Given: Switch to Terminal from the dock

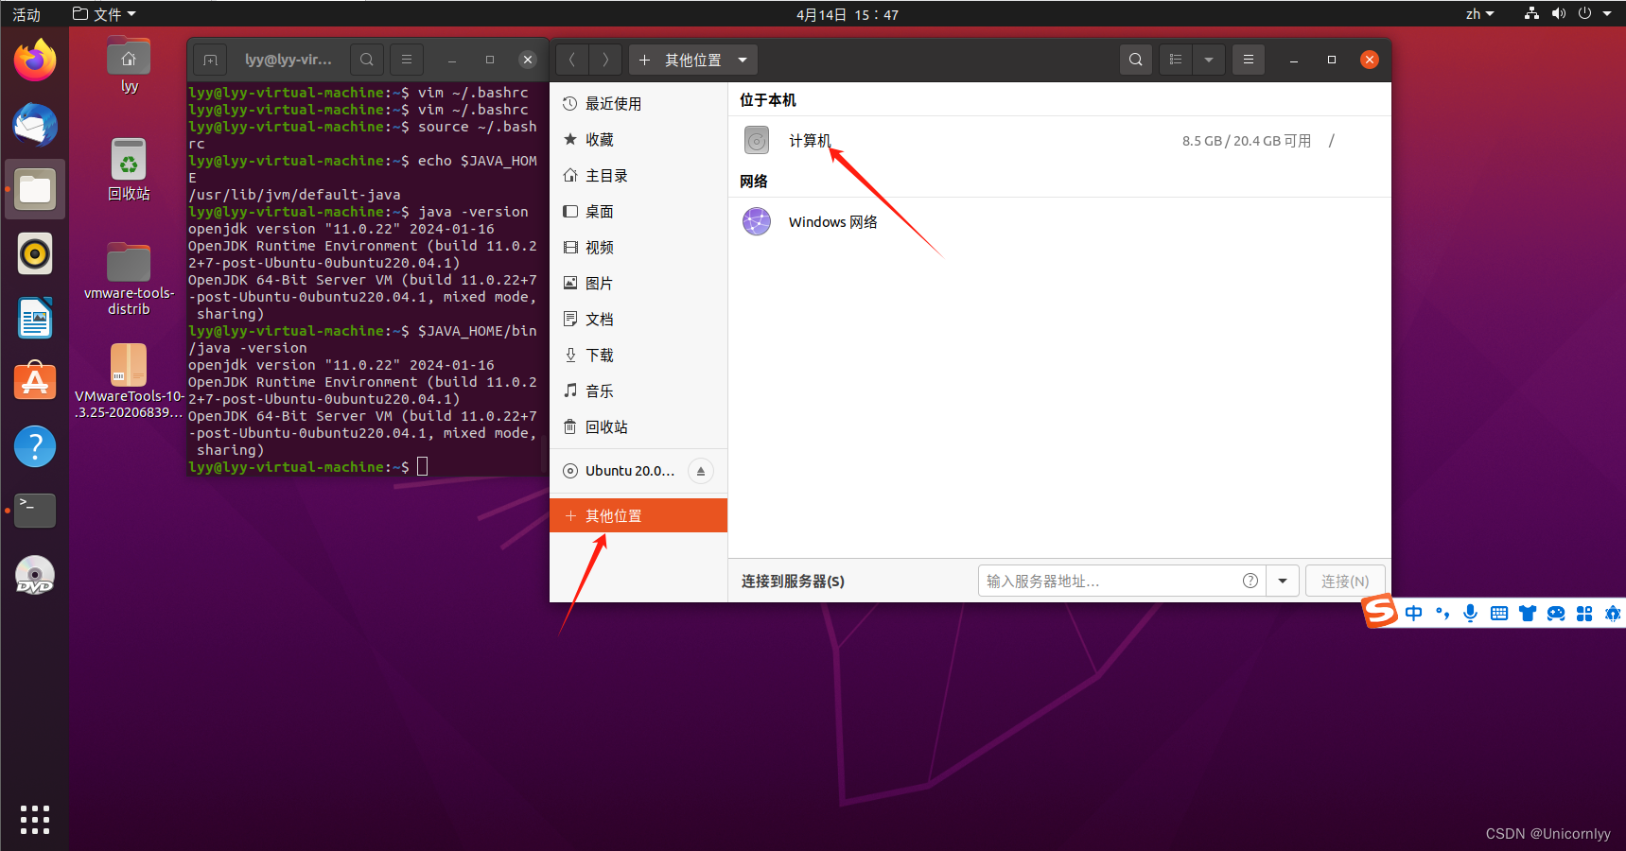Looking at the screenshot, I should coord(35,511).
